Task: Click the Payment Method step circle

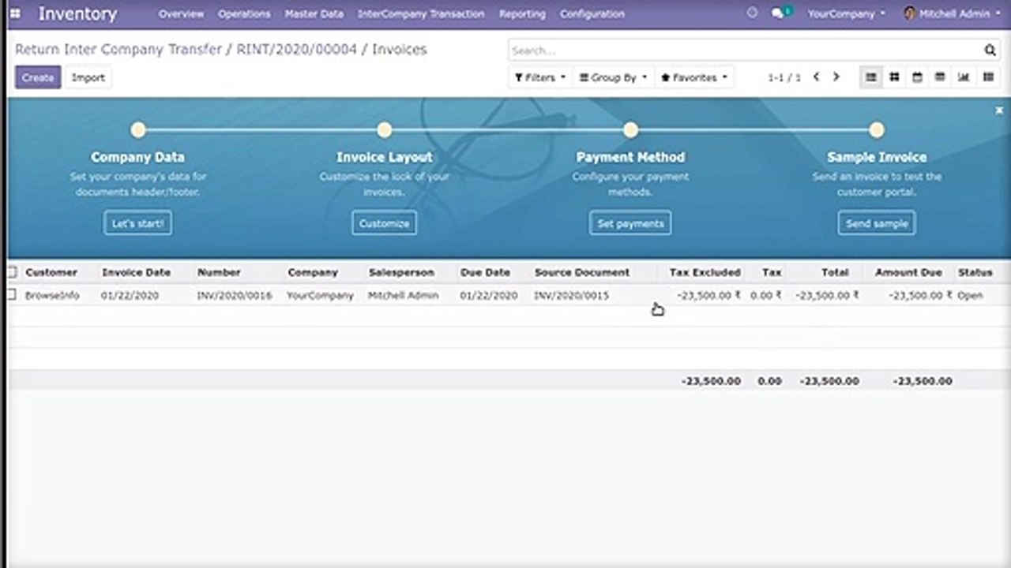Action: [630, 129]
